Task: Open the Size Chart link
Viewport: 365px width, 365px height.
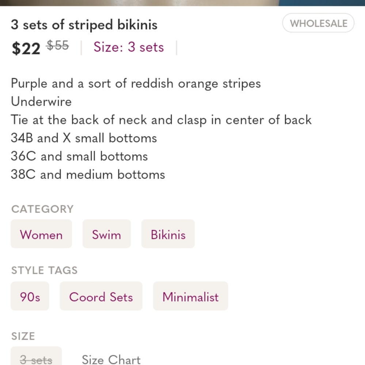Action: click(x=111, y=360)
